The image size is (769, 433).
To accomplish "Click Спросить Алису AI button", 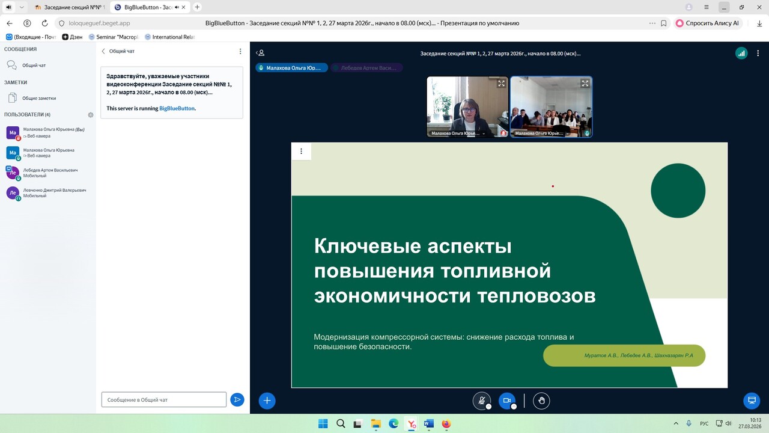I will click(707, 23).
